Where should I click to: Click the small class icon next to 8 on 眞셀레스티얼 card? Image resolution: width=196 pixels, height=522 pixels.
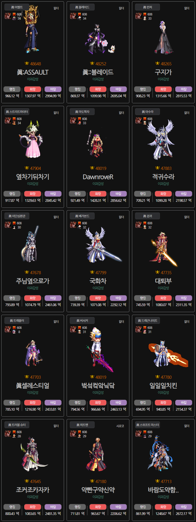(14, 332)
